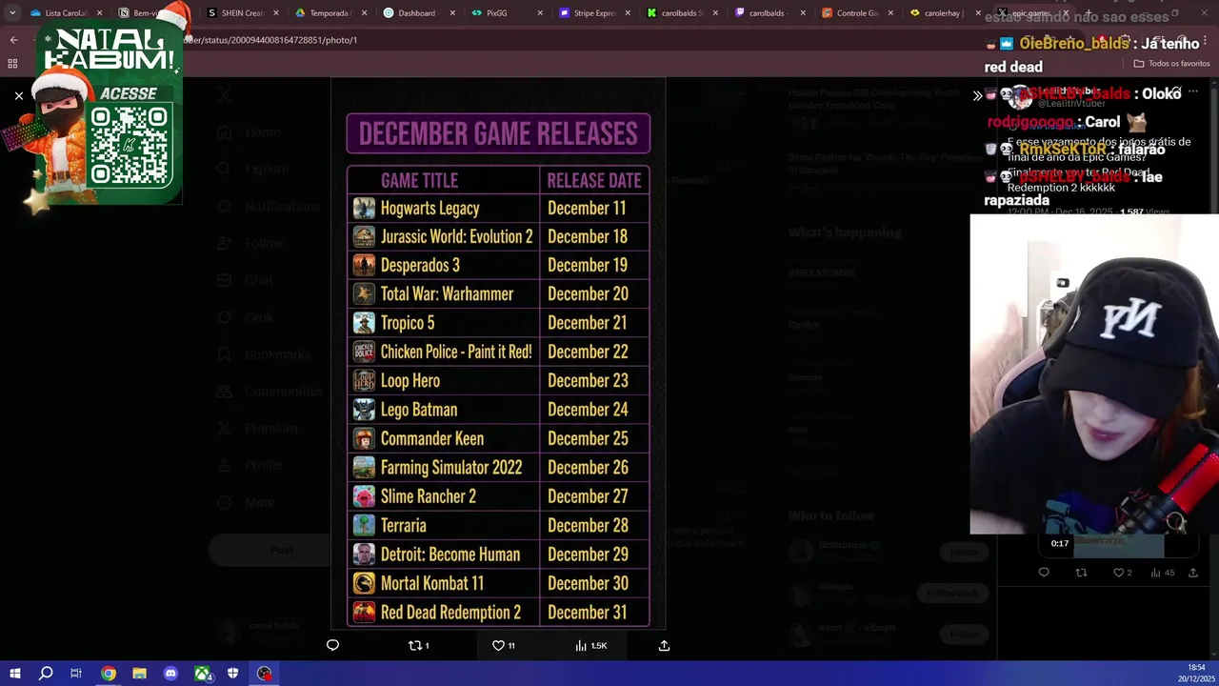This screenshot has width=1219, height=686.
Task: Open view count 45 on the video post
Action: [x=1163, y=573]
